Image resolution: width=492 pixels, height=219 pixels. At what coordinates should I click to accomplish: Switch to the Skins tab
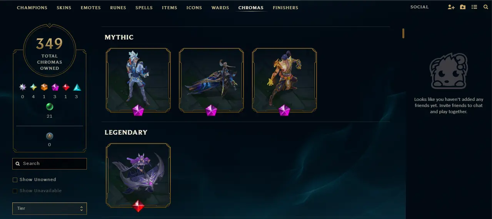64,8
